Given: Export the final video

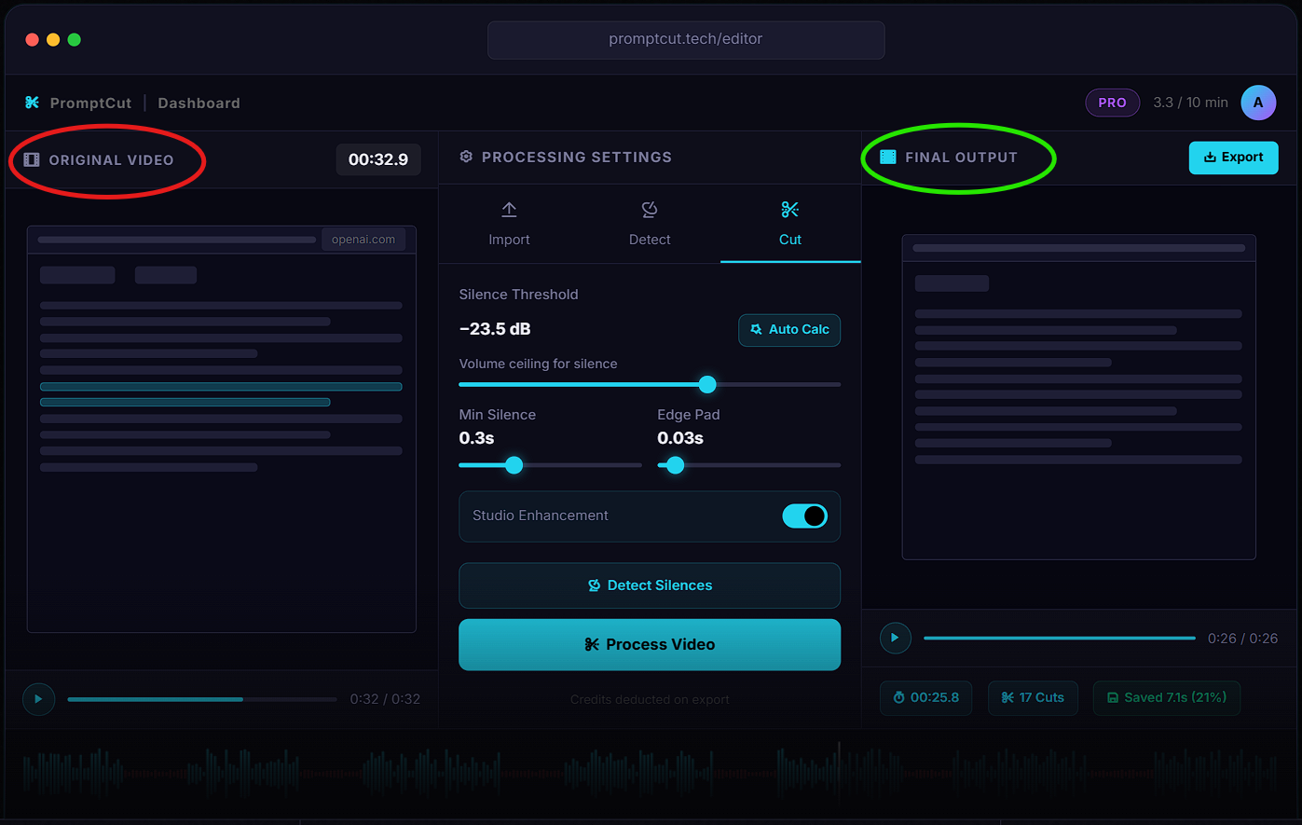Looking at the screenshot, I should 1233,158.
